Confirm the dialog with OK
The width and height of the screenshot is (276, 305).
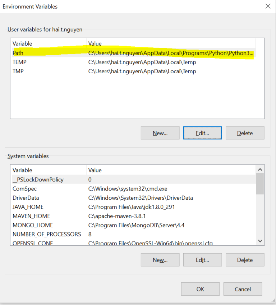pyautogui.click(x=200, y=289)
